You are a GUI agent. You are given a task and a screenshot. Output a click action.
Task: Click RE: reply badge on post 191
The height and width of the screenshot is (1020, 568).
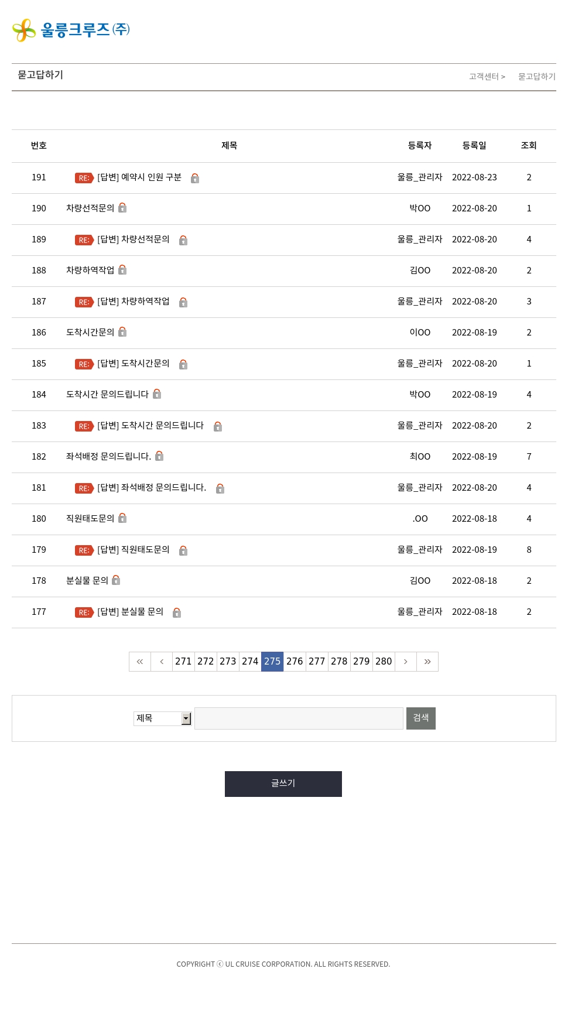click(x=84, y=178)
